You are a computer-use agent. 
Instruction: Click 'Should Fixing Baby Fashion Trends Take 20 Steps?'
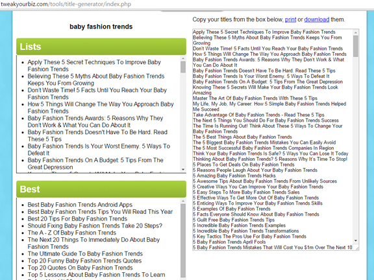(x=95, y=226)
